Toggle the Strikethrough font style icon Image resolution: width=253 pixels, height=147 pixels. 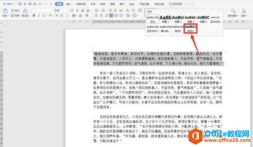[x=50, y=15]
